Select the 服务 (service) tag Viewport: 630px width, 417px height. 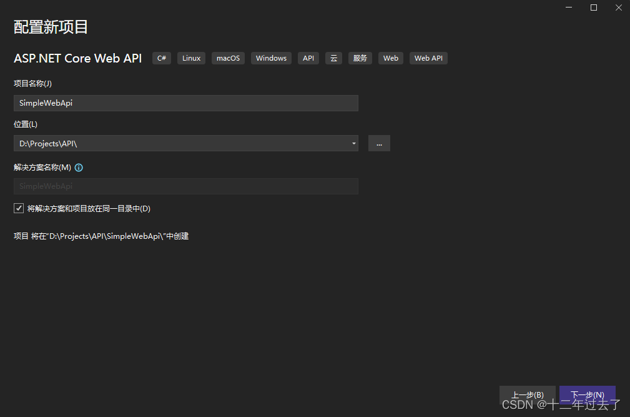360,58
